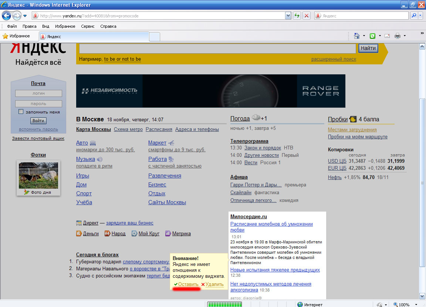The image size is (426, 307).
Task: Click the traffic light icon beside Пробки
Action: [x=353, y=119]
